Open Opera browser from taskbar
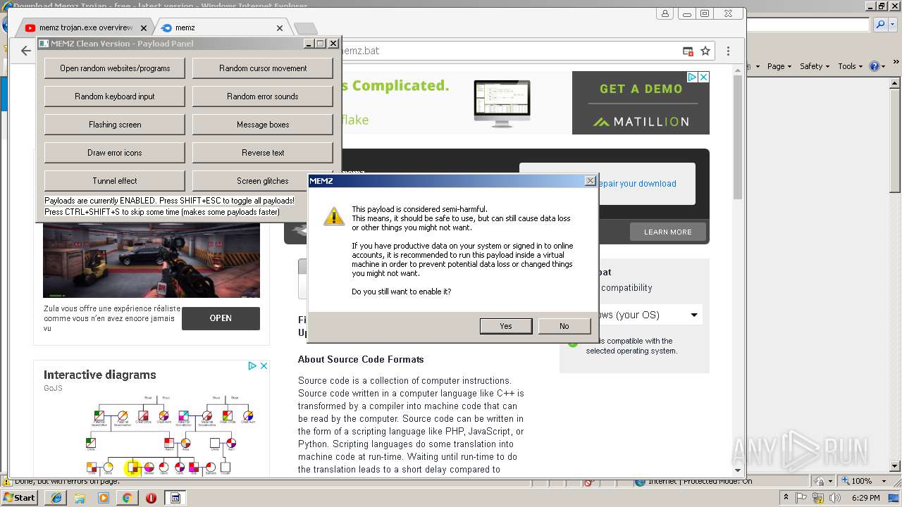The width and height of the screenshot is (902, 507). tap(151, 498)
